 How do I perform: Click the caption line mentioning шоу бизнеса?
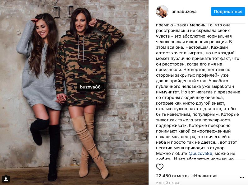click(190, 98)
